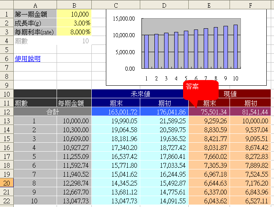Click the 合計 merged cell
The width and height of the screenshot is (274, 207).
click(53, 112)
